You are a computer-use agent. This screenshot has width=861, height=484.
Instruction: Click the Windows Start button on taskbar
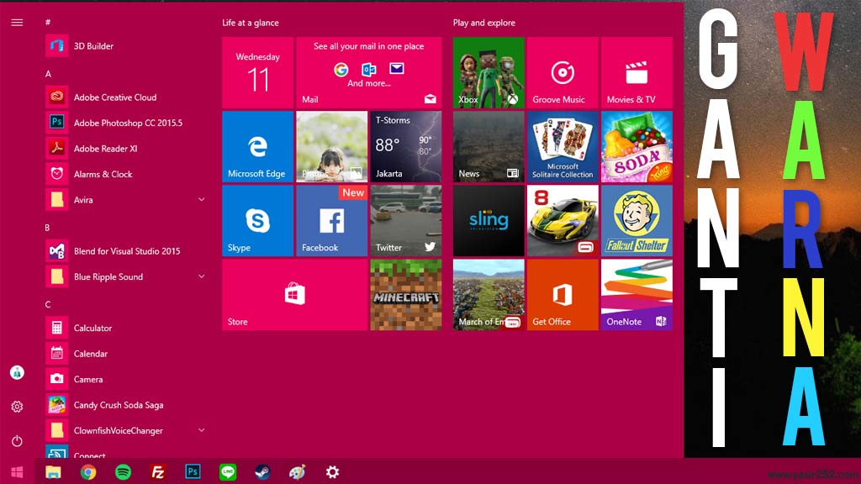[17, 472]
